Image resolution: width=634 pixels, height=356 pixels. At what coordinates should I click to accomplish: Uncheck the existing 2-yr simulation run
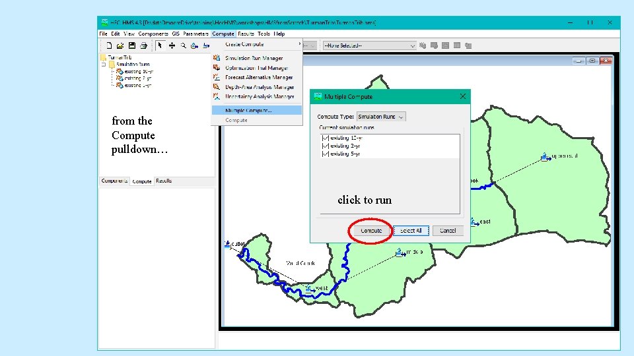click(326, 146)
